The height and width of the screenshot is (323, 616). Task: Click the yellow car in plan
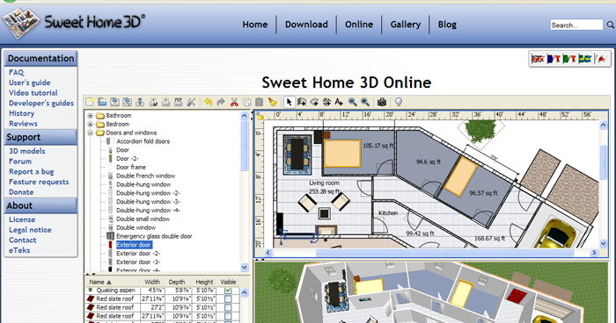557,234
